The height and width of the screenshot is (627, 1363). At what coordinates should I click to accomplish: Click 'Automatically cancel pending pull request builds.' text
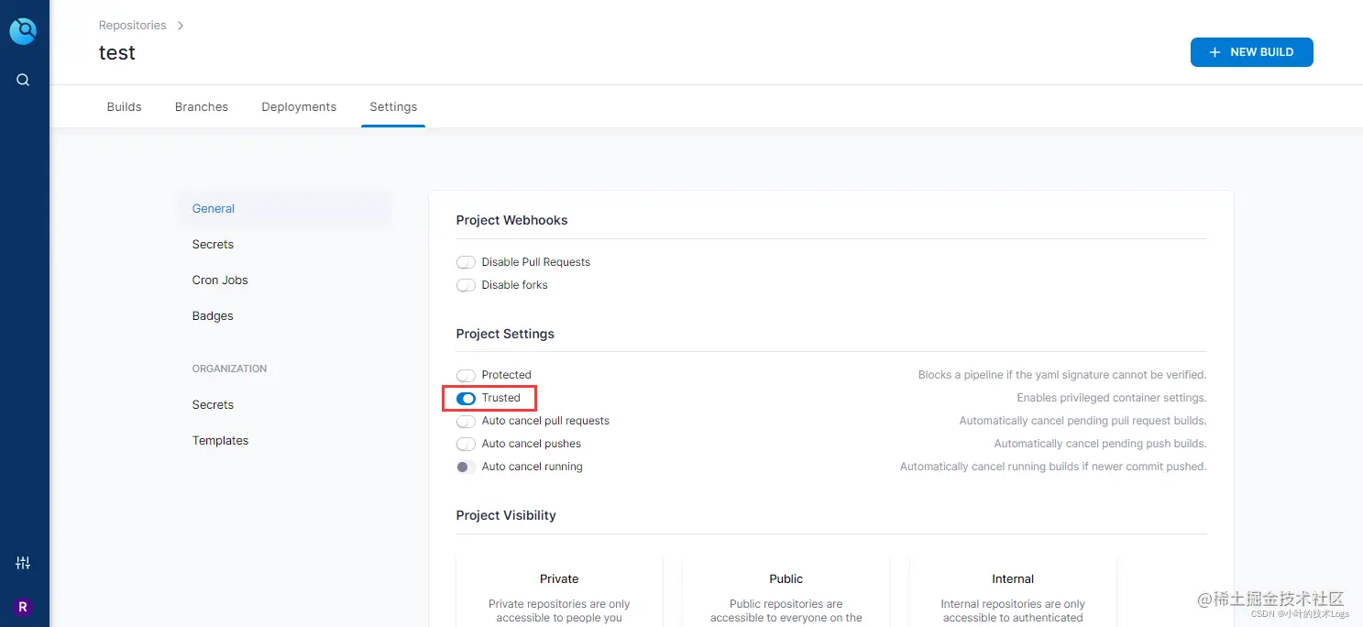[x=1083, y=421]
